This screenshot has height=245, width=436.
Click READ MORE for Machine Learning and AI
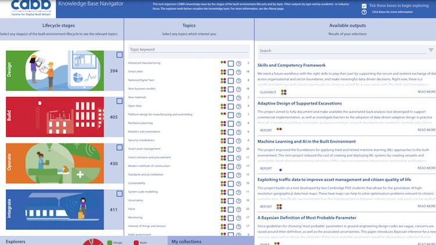tap(426, 168)
